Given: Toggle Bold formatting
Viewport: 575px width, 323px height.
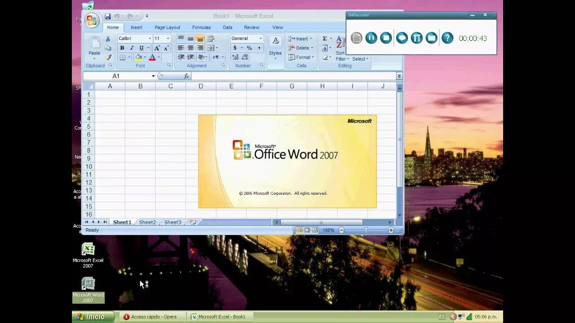Looking at the screenshot, I should (122, 48).
